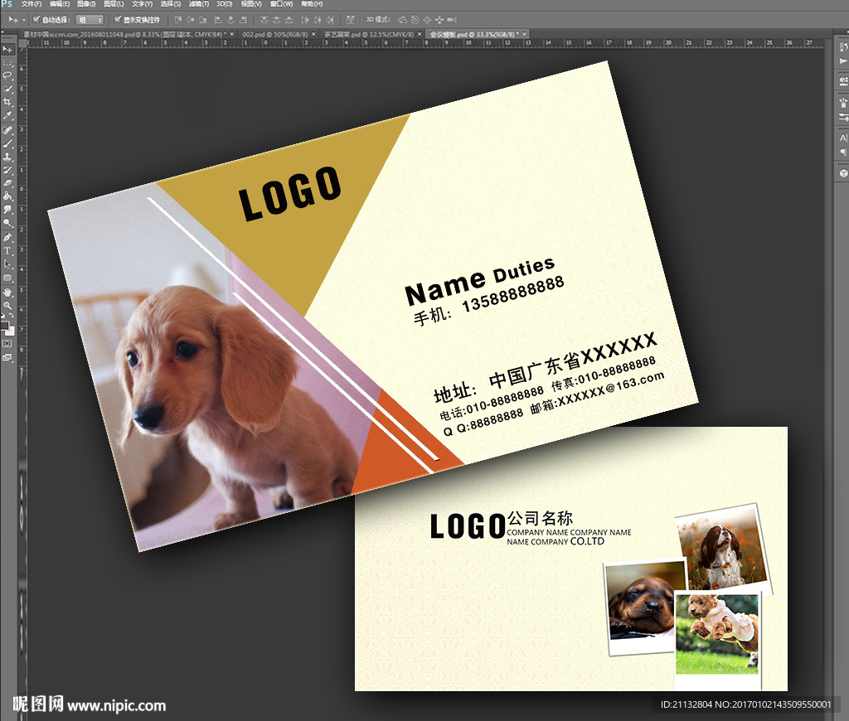The image size is (849, 721).
Task: Select the Lasso tool
Action: [7, 75]
